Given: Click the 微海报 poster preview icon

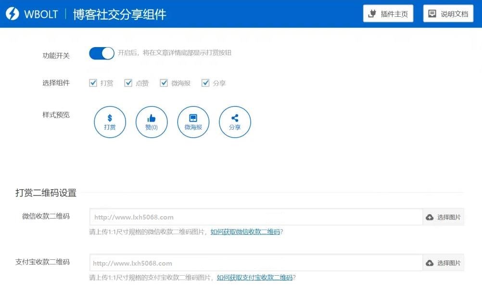Looking at the screenshot, I should pos(193,122).
